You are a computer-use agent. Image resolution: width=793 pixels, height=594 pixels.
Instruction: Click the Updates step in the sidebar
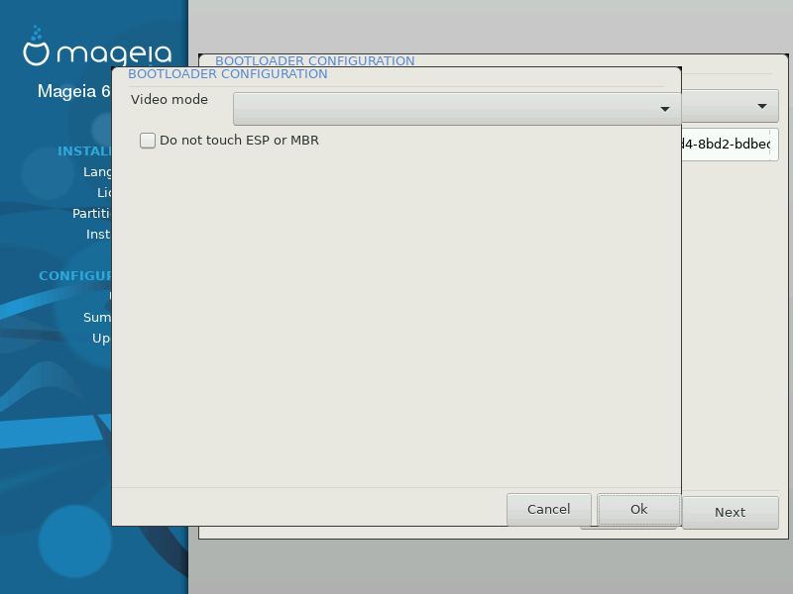(x=101, y=338)
